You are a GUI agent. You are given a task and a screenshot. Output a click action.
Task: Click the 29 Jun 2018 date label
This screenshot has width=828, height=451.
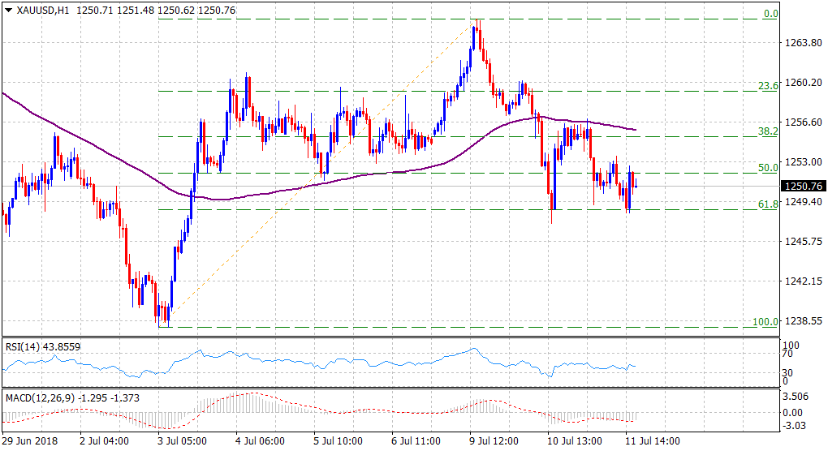click(x=29, y=441)
